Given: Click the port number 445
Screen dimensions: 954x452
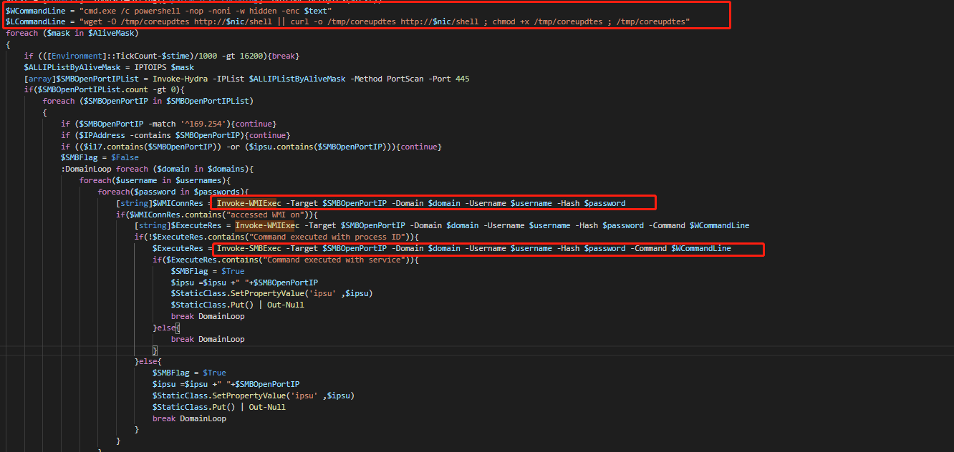Looking at the screenshot, I should click(462, 79).
